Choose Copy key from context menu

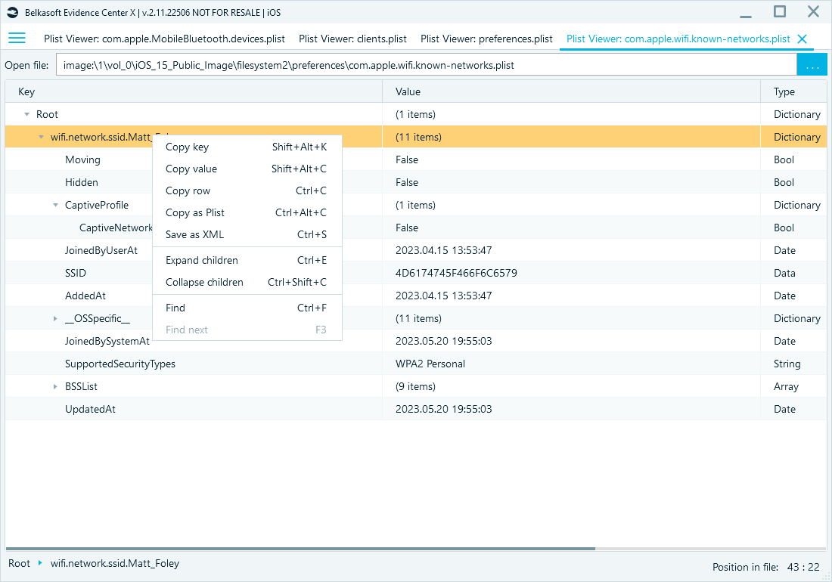click(247, 147)
